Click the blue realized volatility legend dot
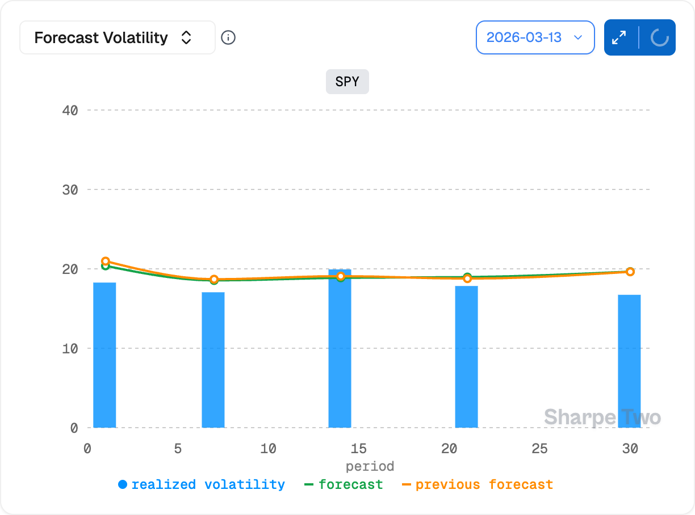The height and width of the screenshot is (515, 695). tap(123, 485)
